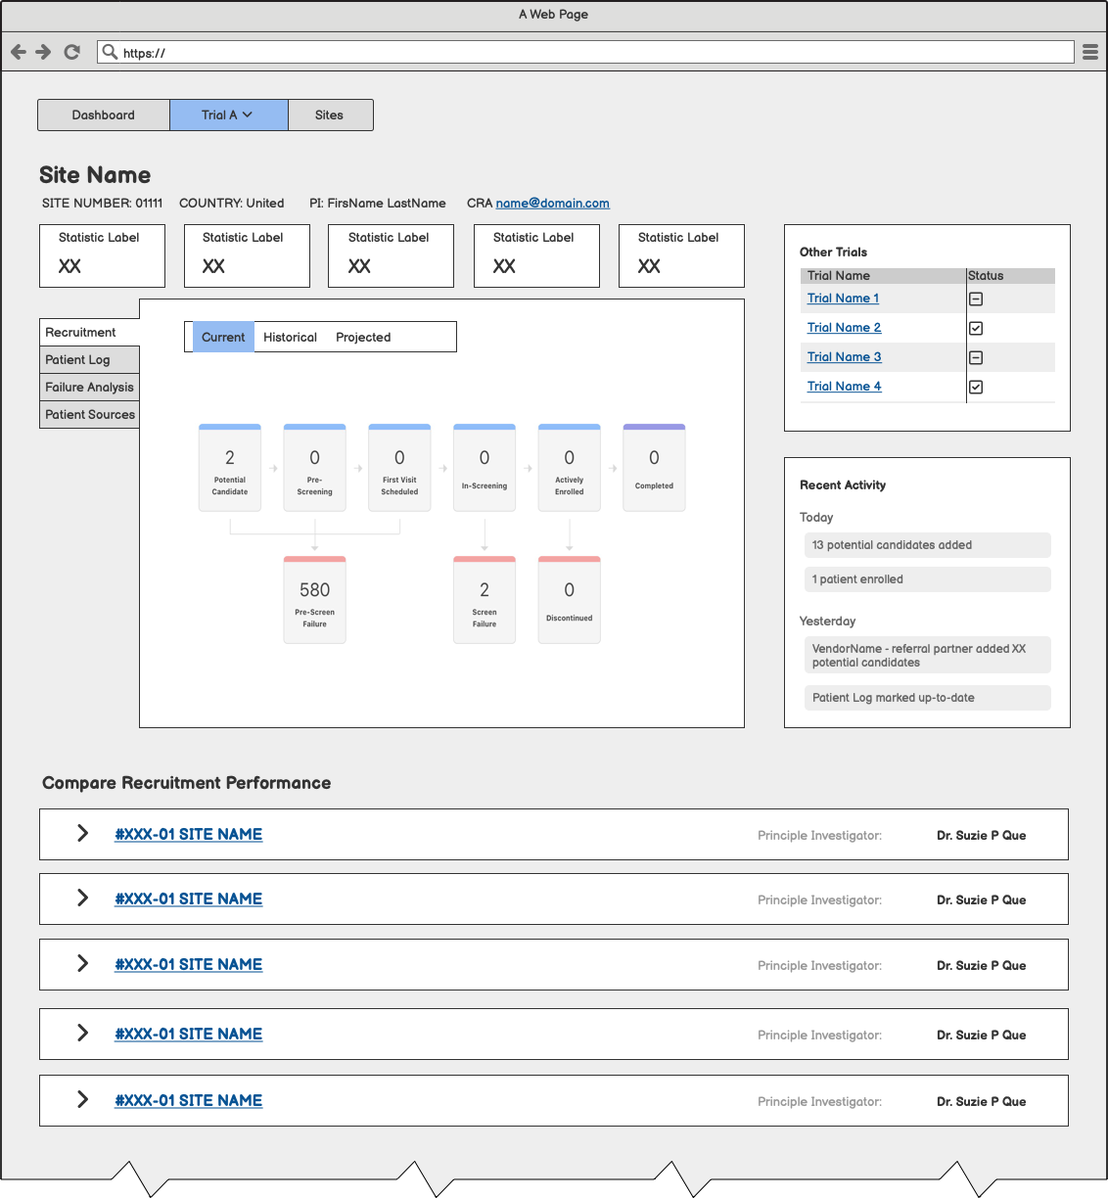Open the Trial A dropdown
This screenshot has width=1108, height=1198.
(229, 115)
